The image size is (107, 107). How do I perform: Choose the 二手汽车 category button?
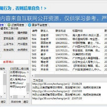[x=9, y=44]
